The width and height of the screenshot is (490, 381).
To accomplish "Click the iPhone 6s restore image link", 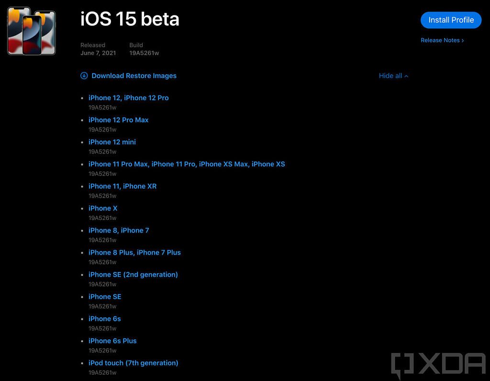I will pyautogui.click(x=105, y=318).
